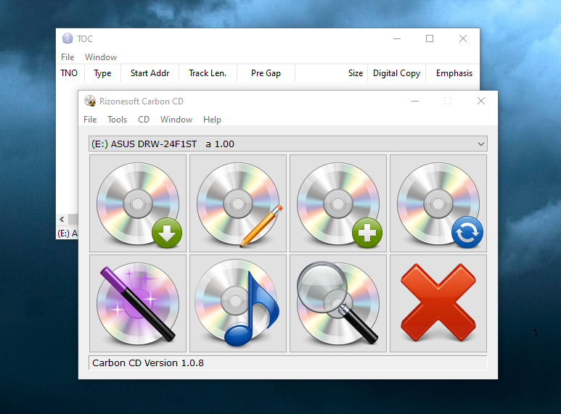
Task: Open File menu in the TOC window
Action: [67, 57]
